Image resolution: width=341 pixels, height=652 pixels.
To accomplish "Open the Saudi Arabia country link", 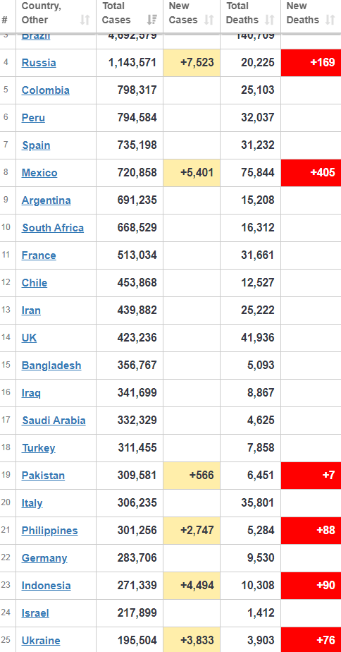I will click(54, 421).
